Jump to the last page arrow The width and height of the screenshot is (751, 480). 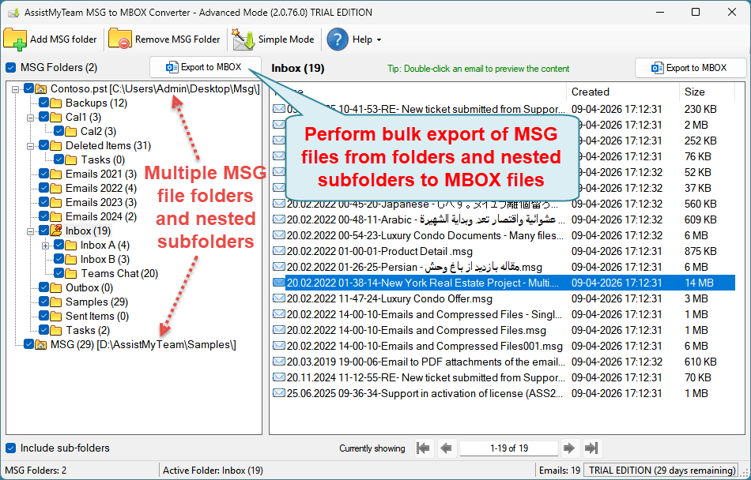[591, 448]
